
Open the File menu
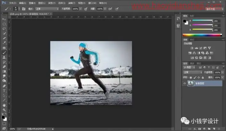click(13, 3)
